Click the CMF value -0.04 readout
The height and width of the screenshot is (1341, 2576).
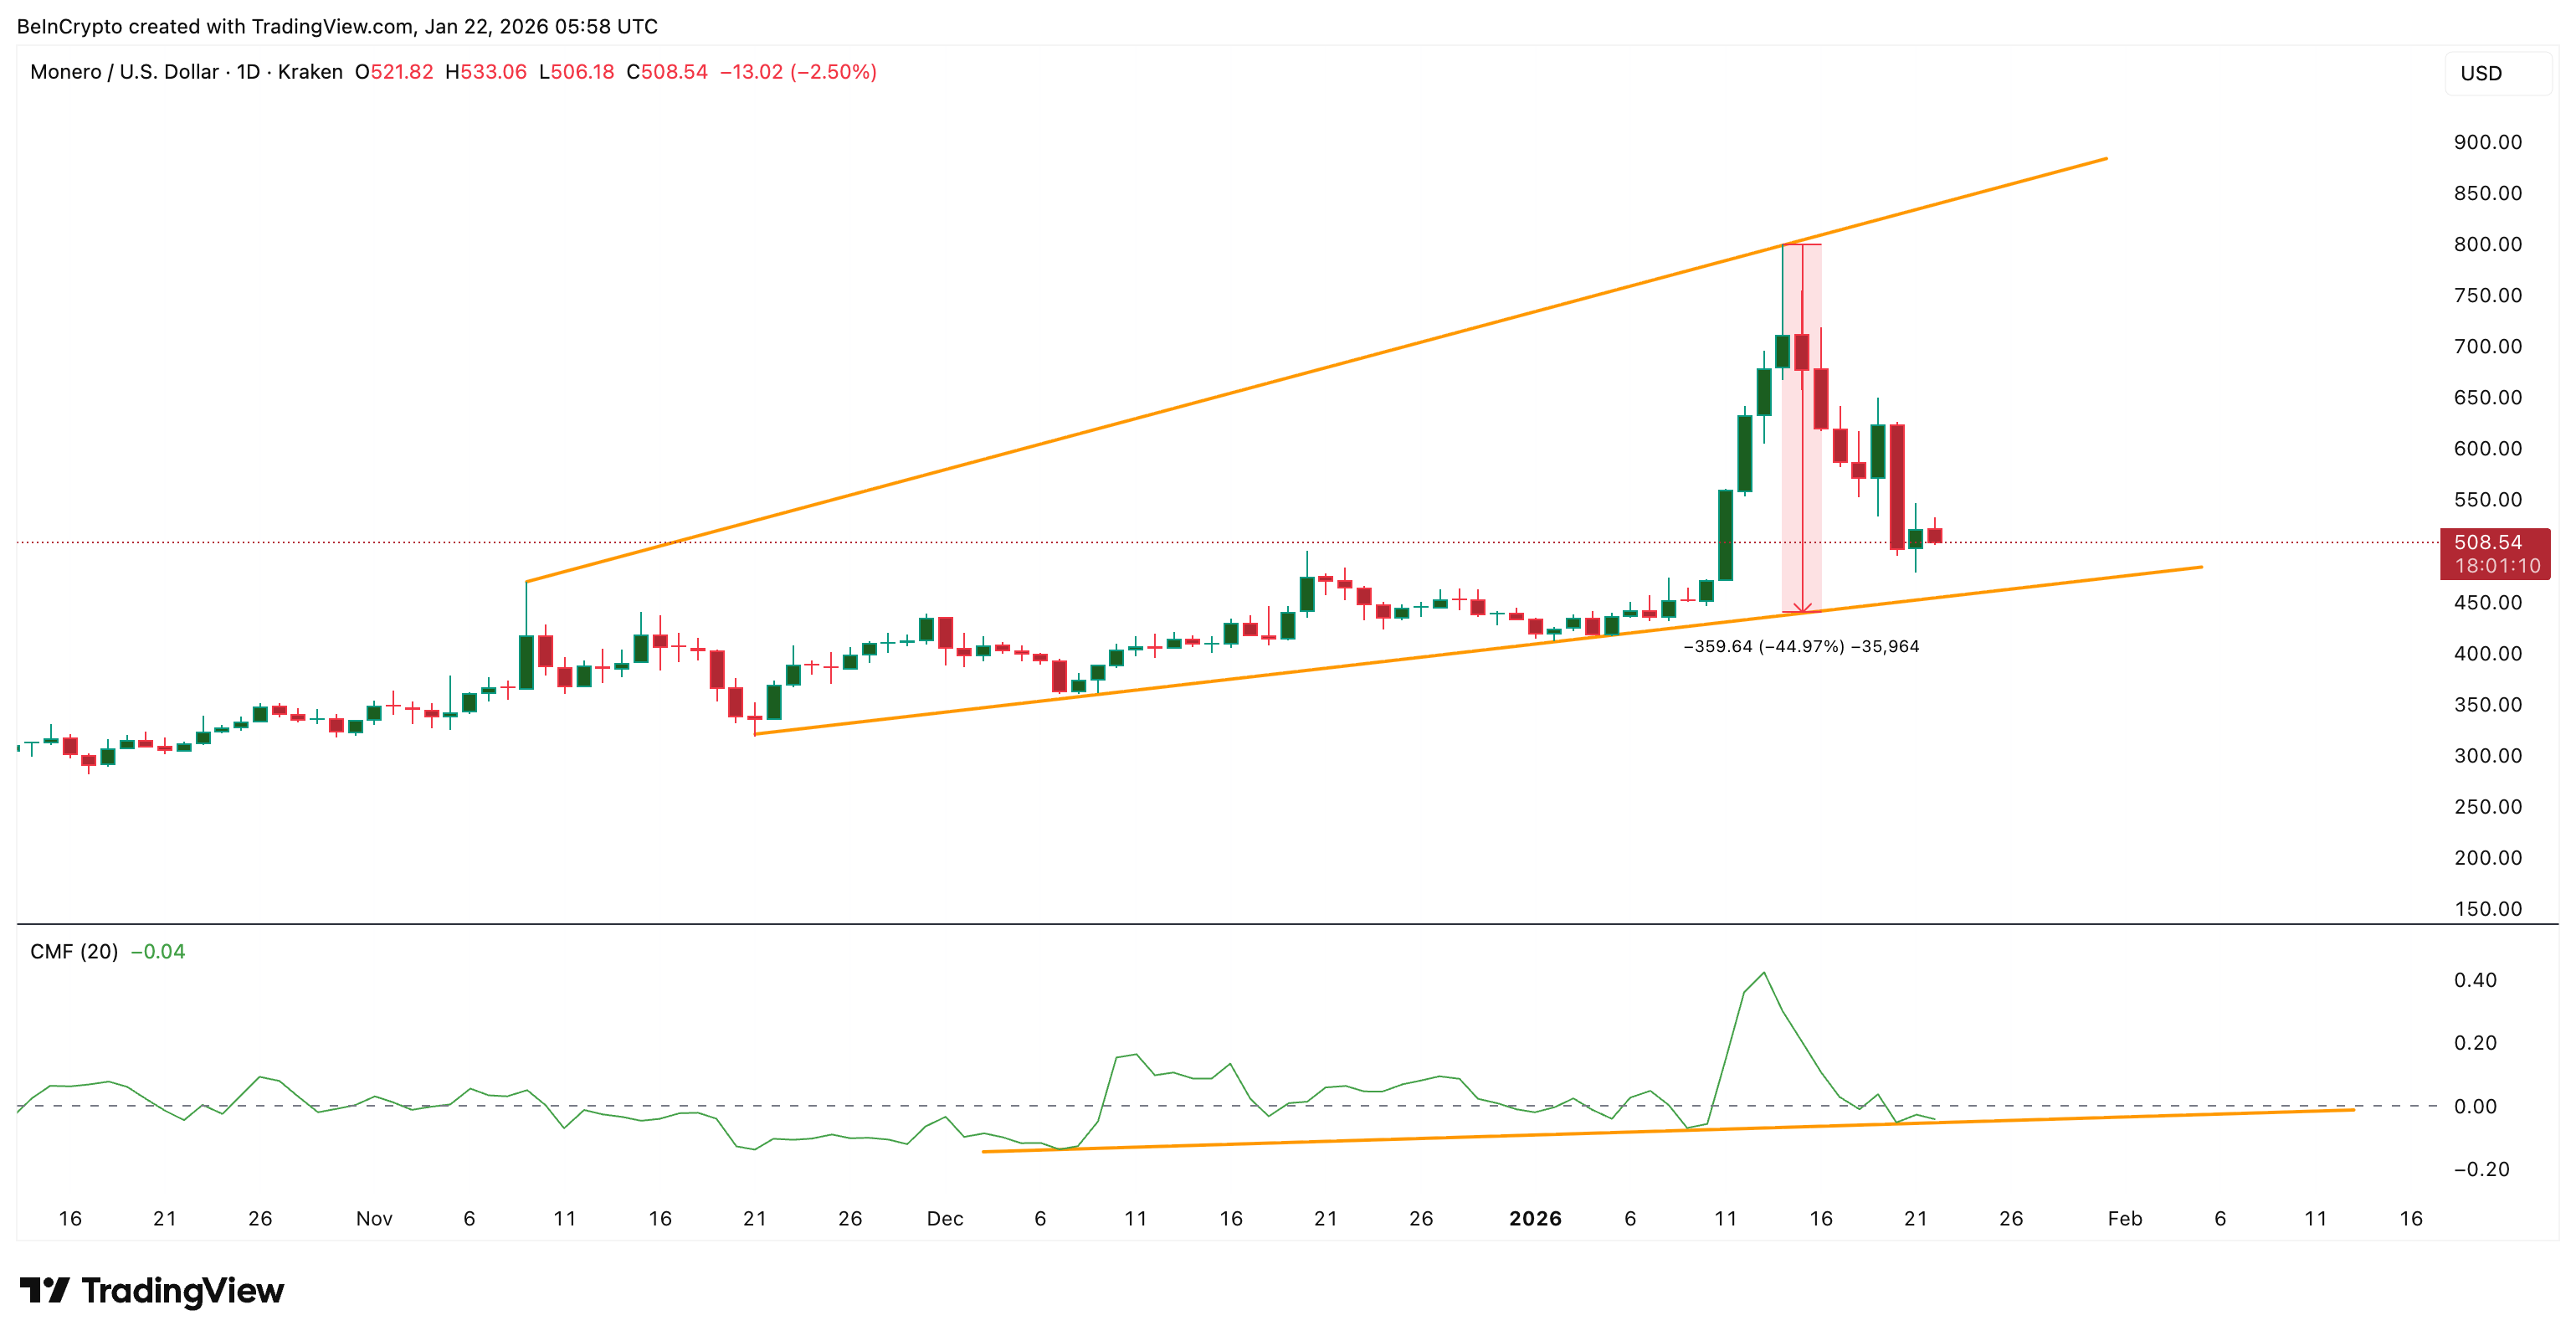[158, 951]
